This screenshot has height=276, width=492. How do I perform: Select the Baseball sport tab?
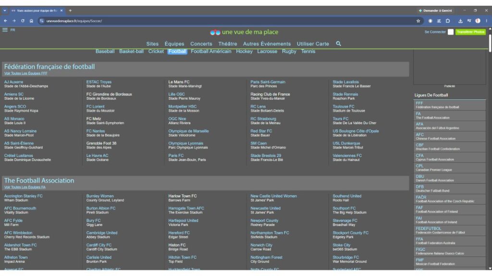105,51
